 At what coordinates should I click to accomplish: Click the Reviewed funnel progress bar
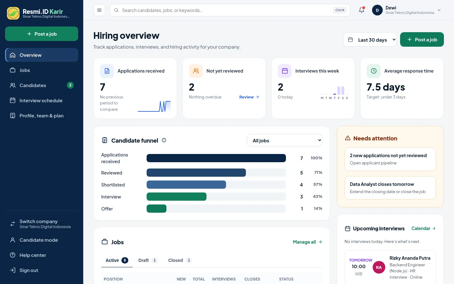point(216,173)
